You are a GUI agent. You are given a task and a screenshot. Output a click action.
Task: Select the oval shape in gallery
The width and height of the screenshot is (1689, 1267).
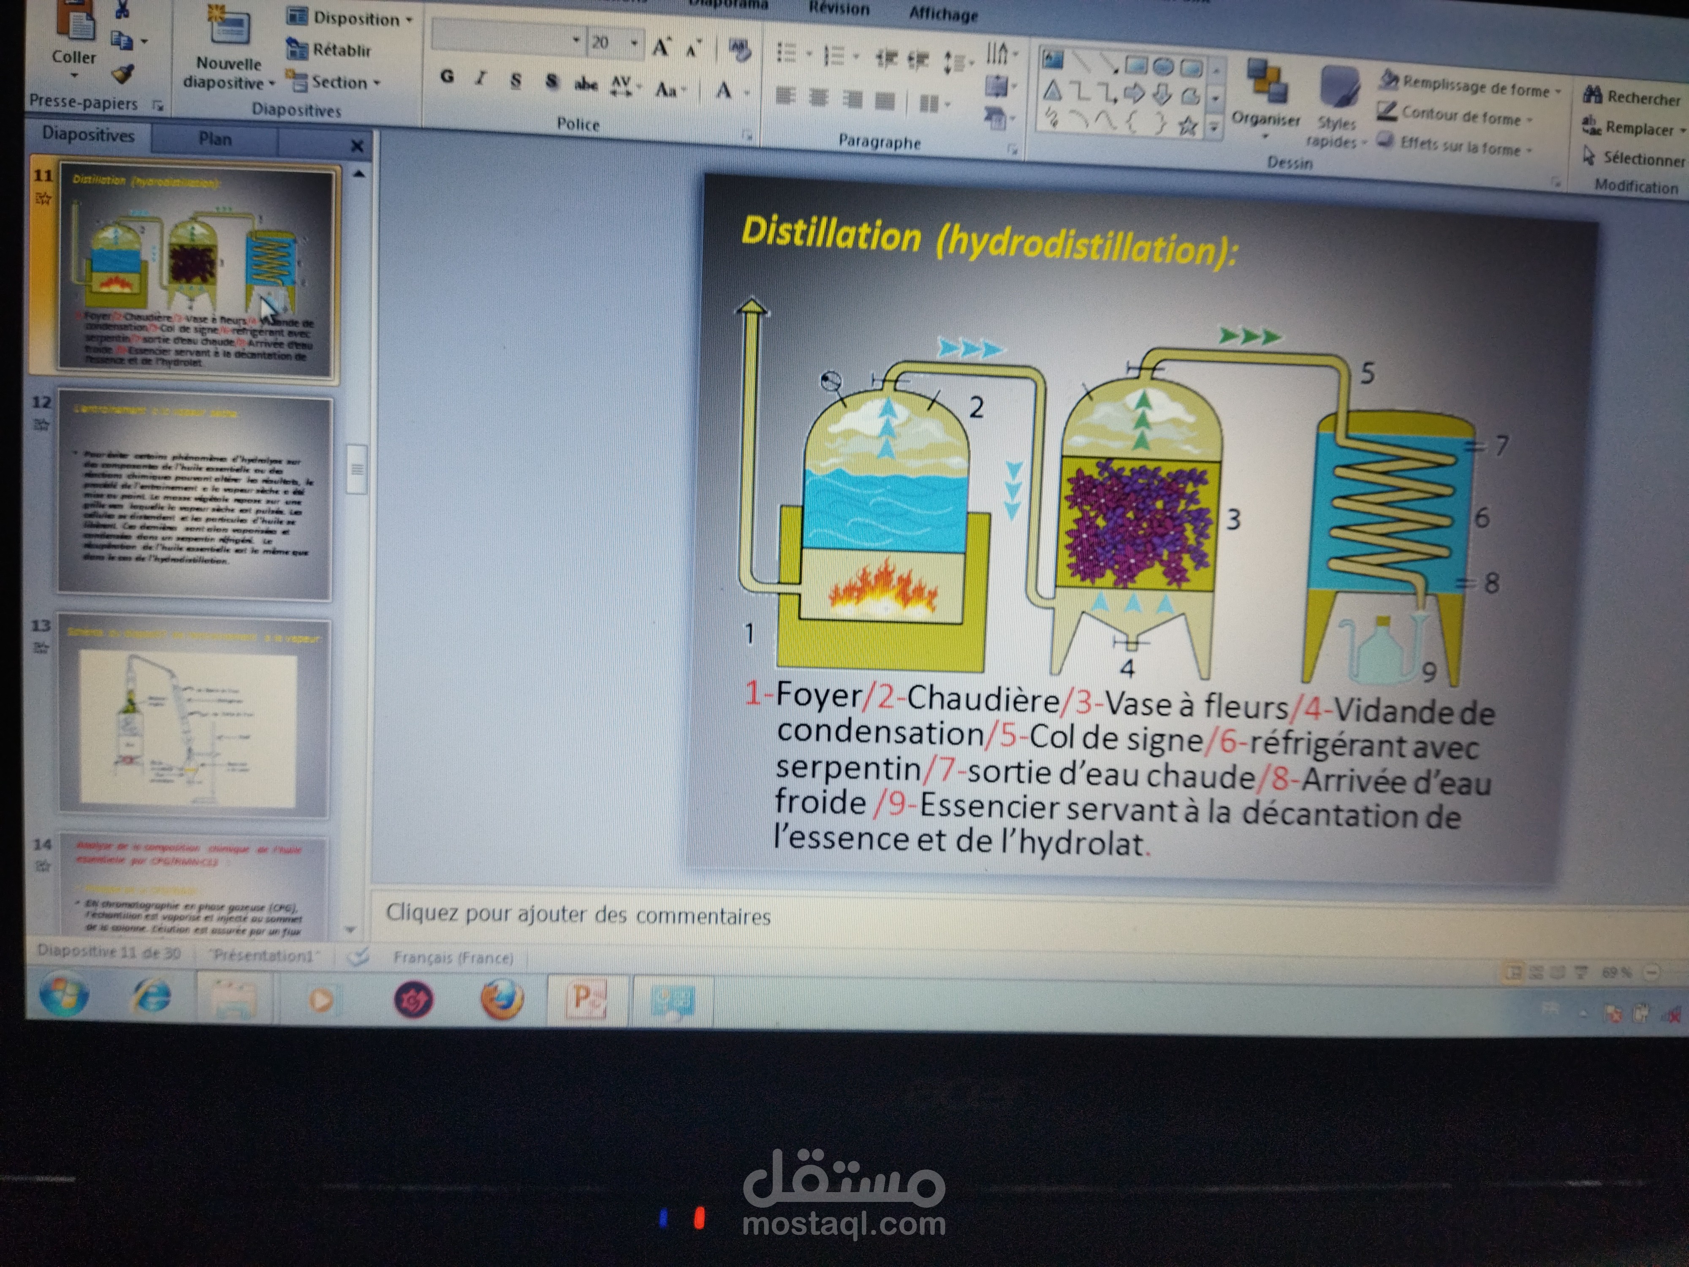coord(1163,67)
